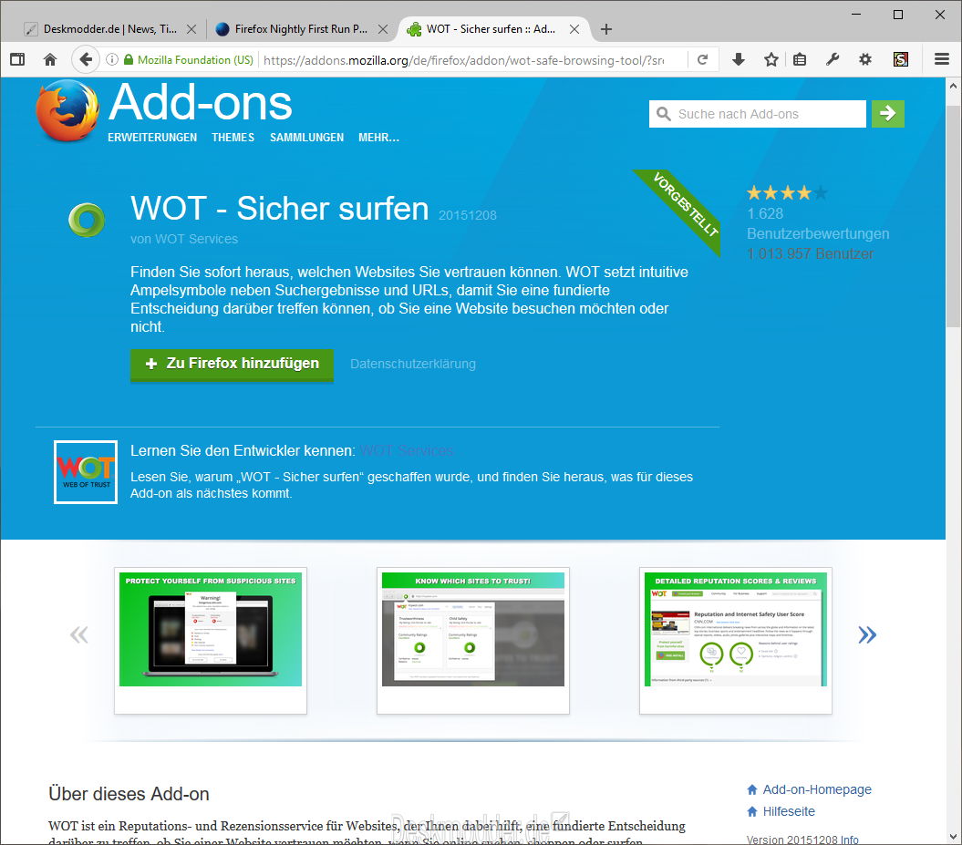Click the green WOT ring add-on icon
This screenshot has height=845, width=962.
click(x=87, y=221)
